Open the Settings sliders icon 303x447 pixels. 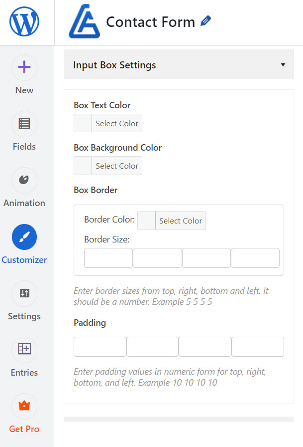[x=24, y=293]
